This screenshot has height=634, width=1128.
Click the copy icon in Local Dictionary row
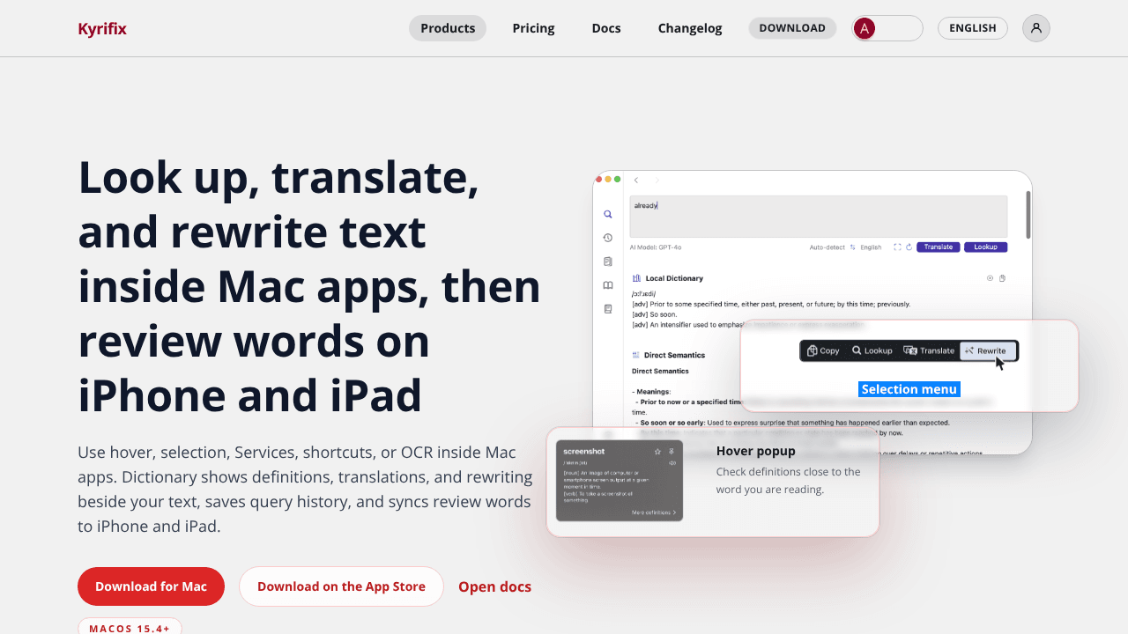pos(1002,278)
